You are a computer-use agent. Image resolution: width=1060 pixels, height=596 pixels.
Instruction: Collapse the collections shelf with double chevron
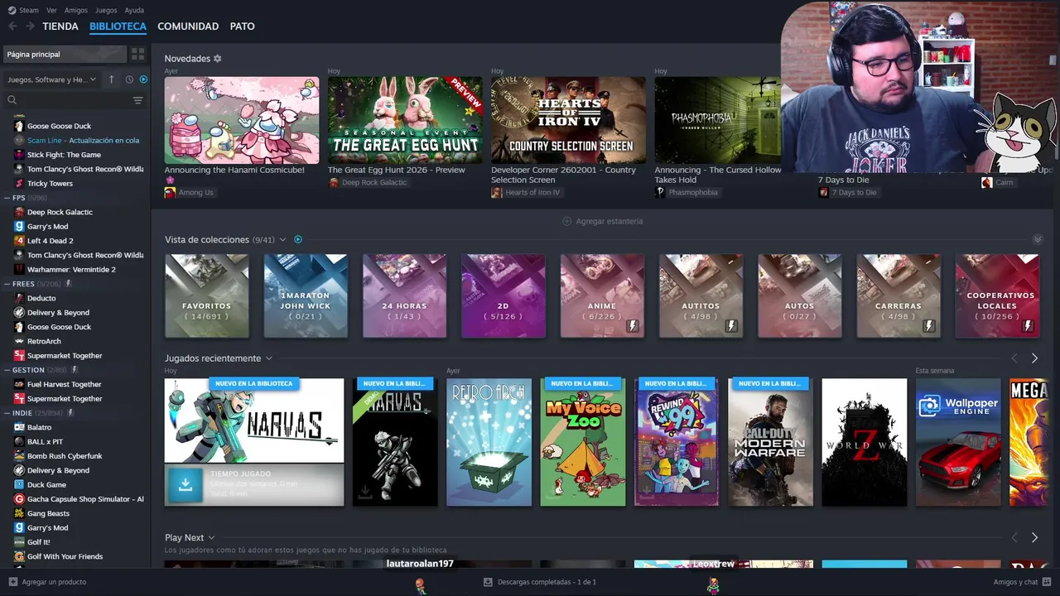tap(1038, 240)
